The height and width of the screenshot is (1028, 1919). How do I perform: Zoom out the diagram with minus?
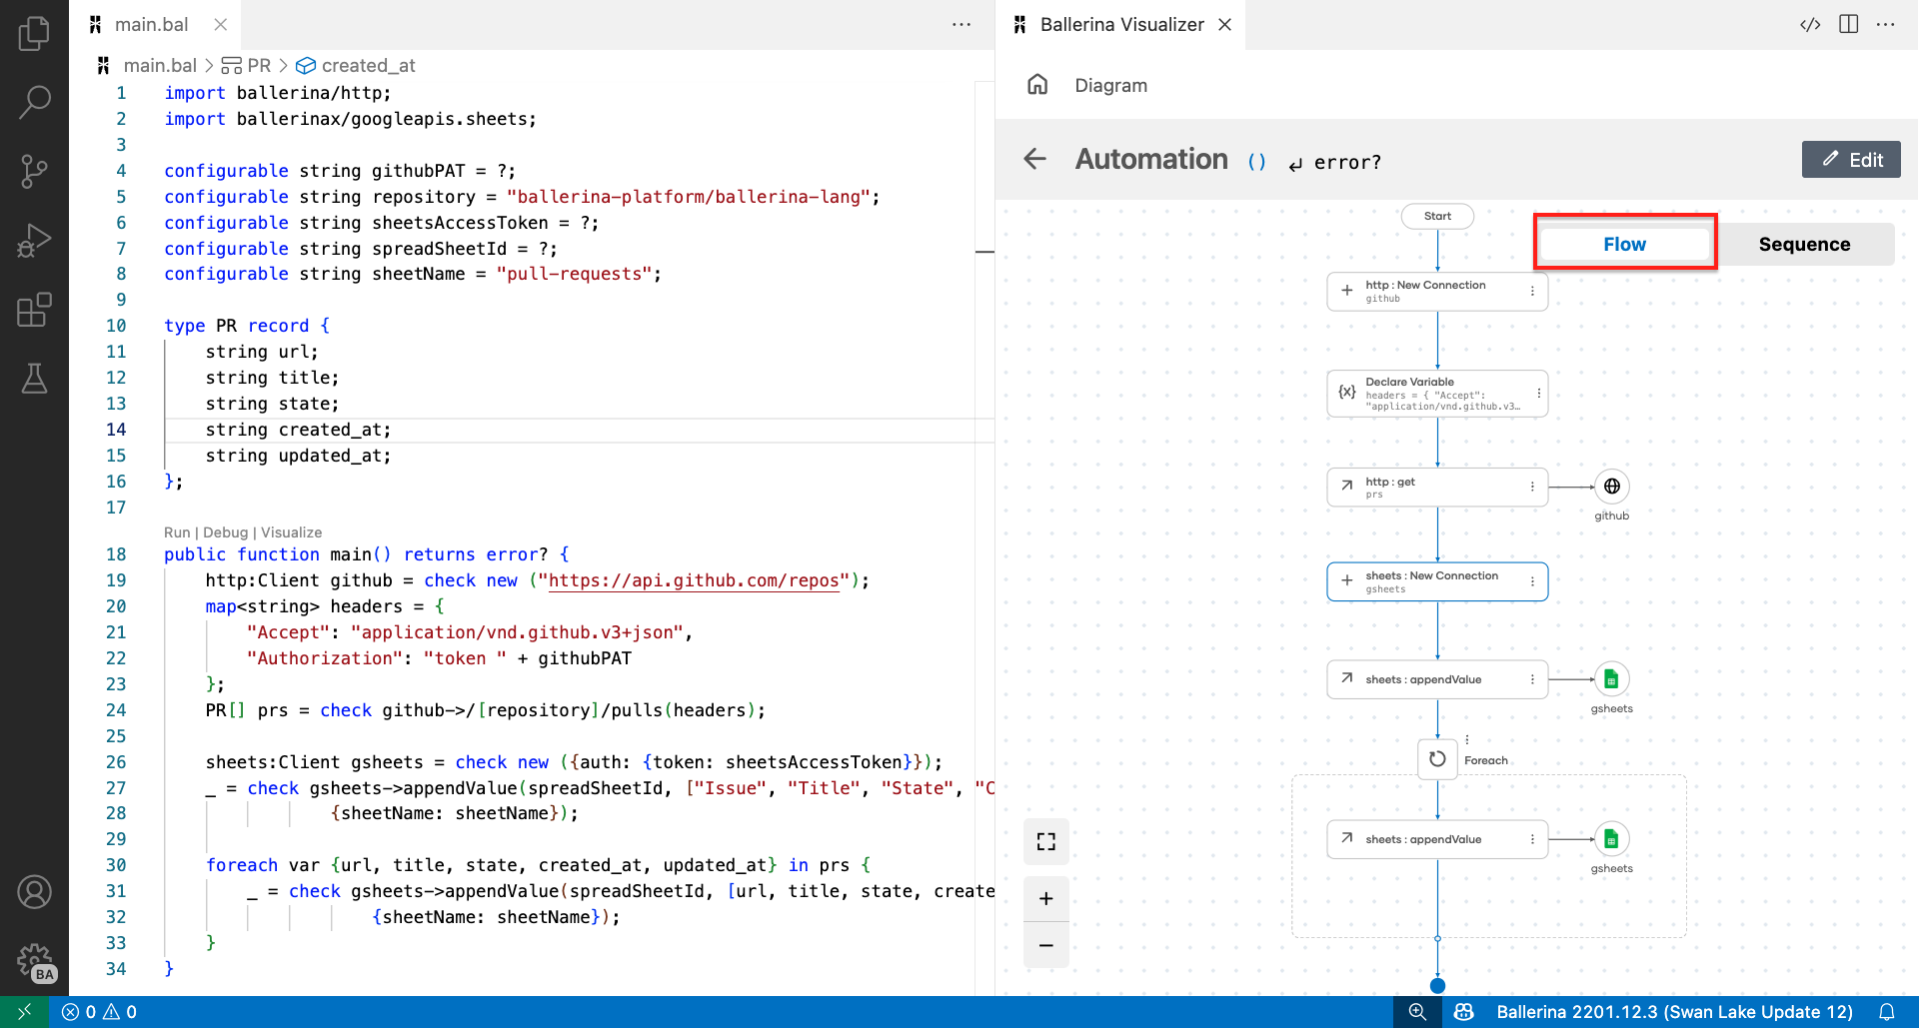coord(1046,945)
